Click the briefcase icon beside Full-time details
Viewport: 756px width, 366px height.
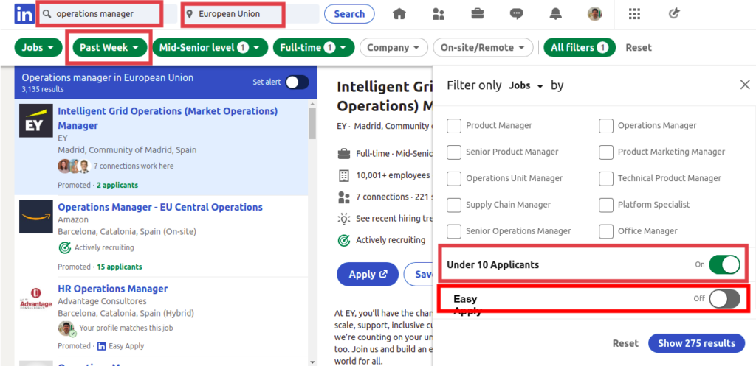coord(344,155)
